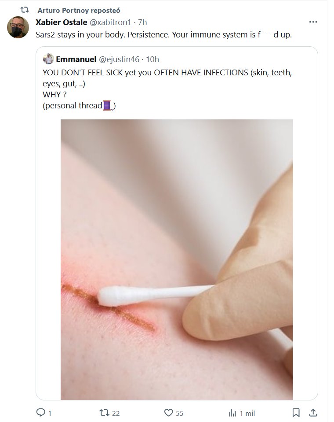
Task: Open Xabier Ostale's profile picture
Action: coord(18,27)
